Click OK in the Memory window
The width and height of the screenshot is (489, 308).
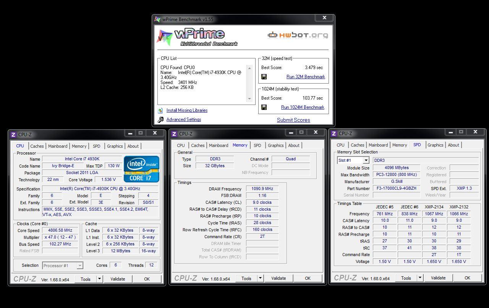coord(308,278)
